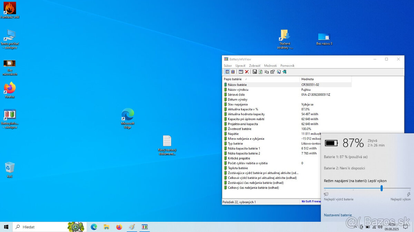Image resolution: width=414 pixels, height=232 pixels.
Task: Click the Refresh toolbar icon
Action: coord(260,72)
